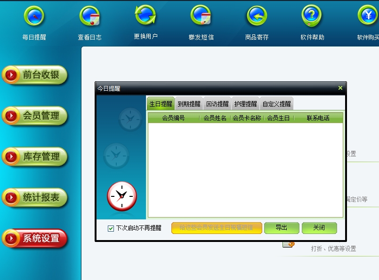Screen dimensions: 379x280
Task: Close the 今日提醒 dialog with X
Action: click(x=340, y=88)
